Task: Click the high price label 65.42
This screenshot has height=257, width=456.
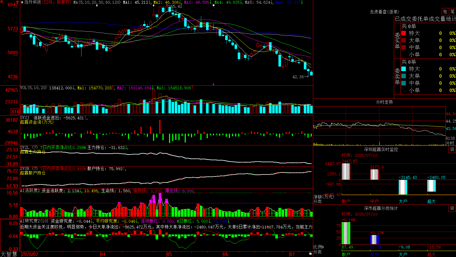Action: click(176, 6)
